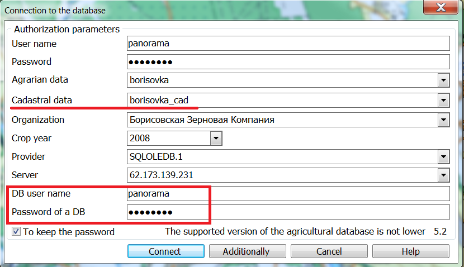
Task: Open the Organization dropdown arrow
Action: 444,120
